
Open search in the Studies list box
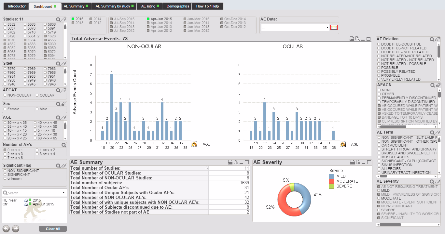(58, 19)
